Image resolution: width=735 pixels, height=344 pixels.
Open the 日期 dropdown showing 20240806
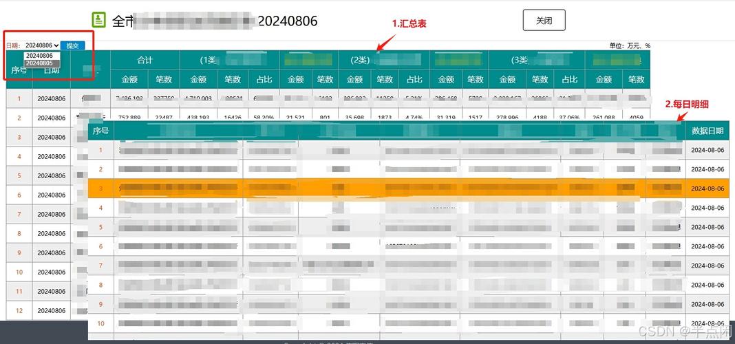pyautogui.click(x=42, y=45)
